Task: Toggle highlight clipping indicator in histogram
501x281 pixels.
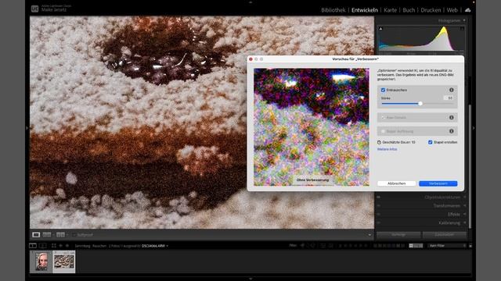Action: click(462, 29)
